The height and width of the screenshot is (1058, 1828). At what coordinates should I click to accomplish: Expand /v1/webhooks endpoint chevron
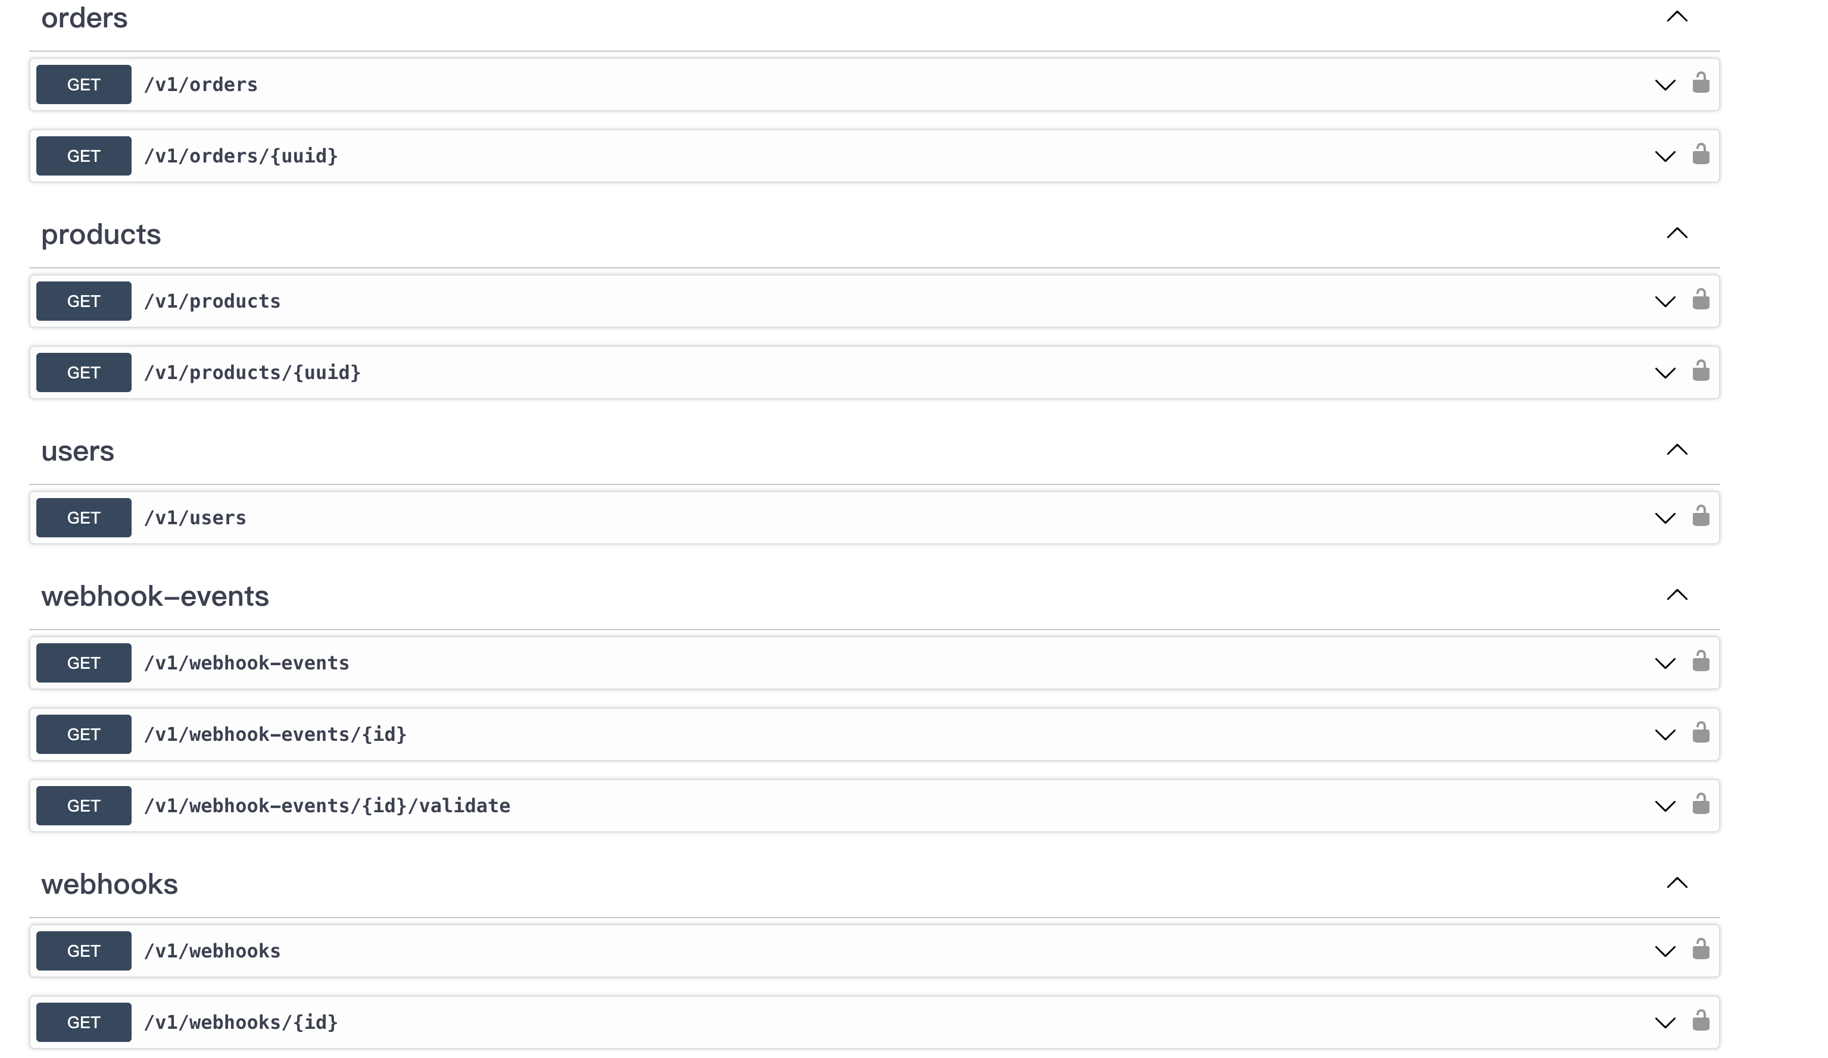1665,951
